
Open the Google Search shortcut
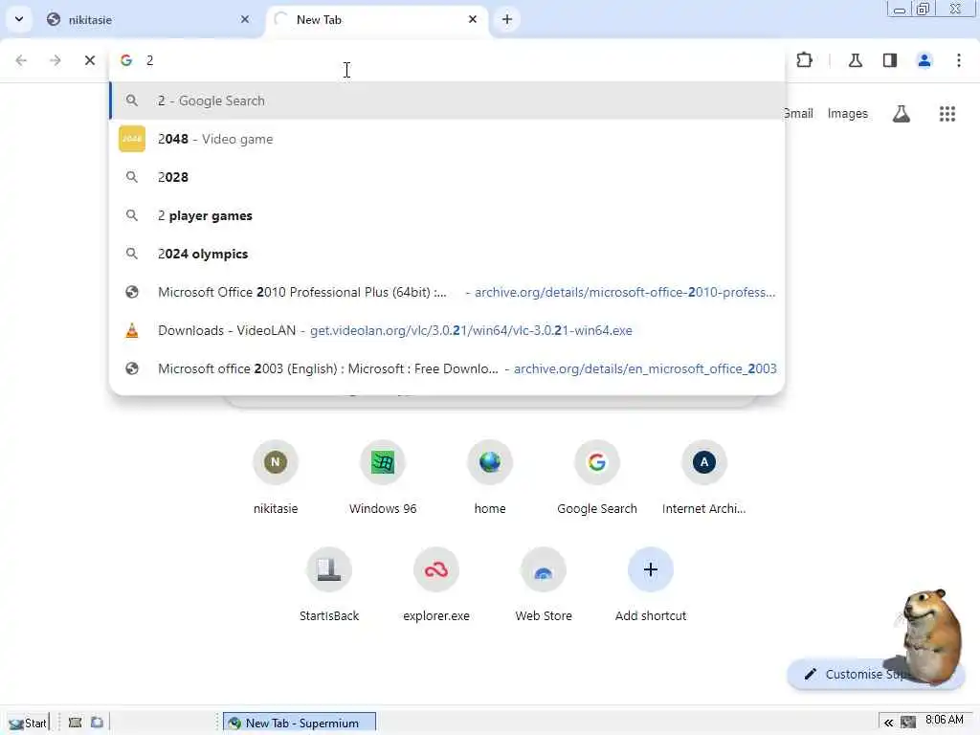coord(597,479)
